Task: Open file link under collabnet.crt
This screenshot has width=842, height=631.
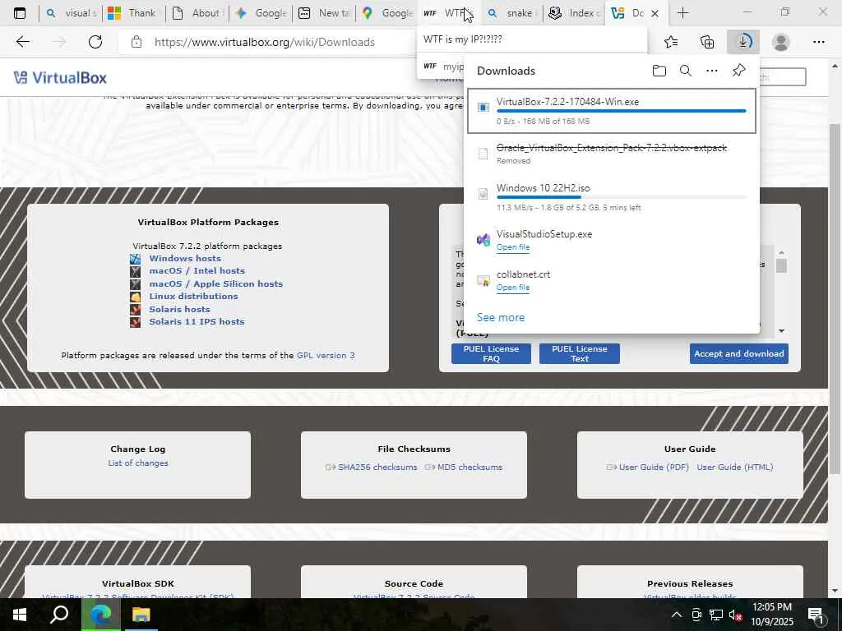Action: tap(513, 288)
